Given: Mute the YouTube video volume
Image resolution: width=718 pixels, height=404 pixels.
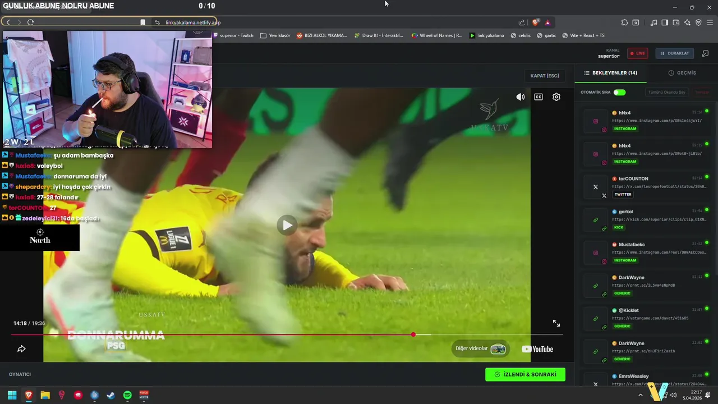Looking at the screenshot, I should point(521,97).
